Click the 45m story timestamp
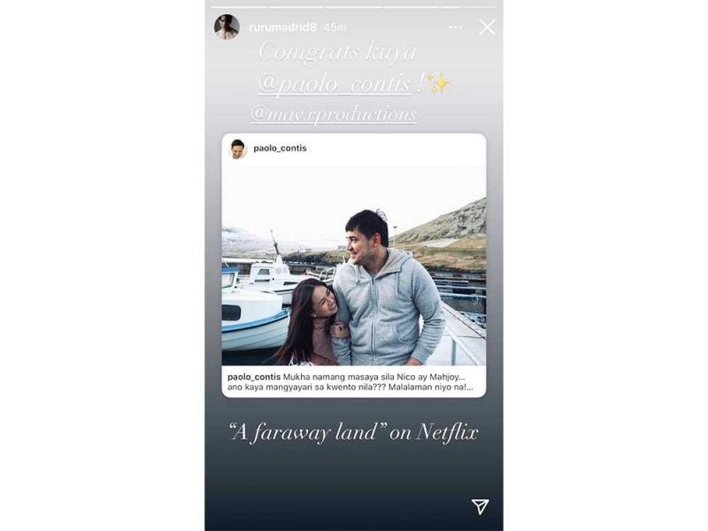The height and width of the screenshot is (531, 708). pyautogui.click(x=335, y=27)
